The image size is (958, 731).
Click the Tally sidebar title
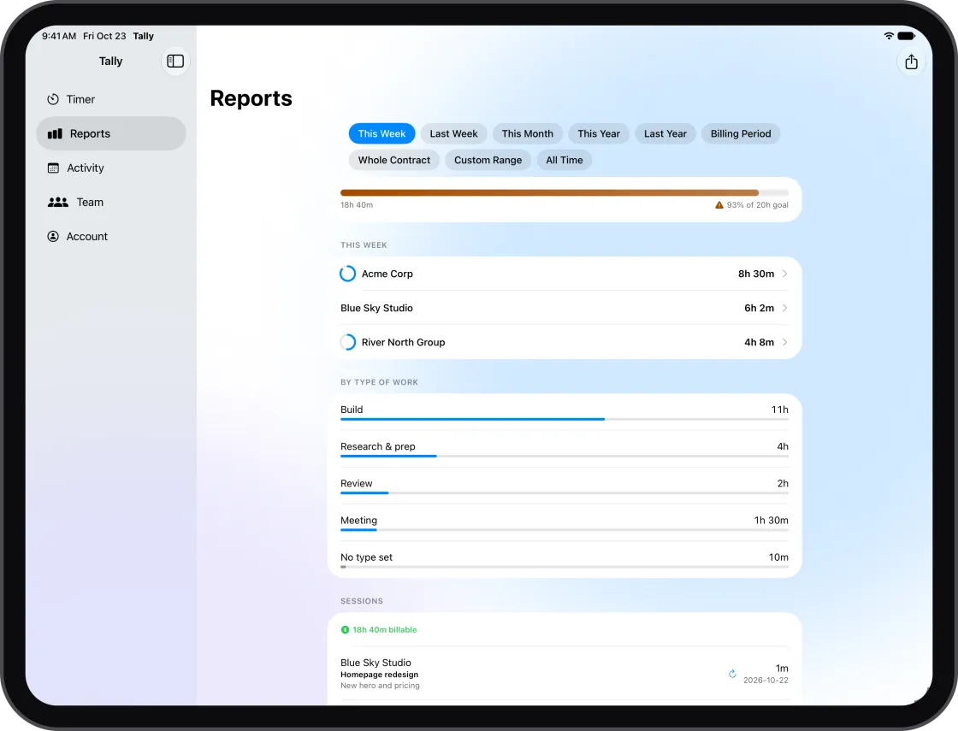pyautogui.click(x=110, y=61)
